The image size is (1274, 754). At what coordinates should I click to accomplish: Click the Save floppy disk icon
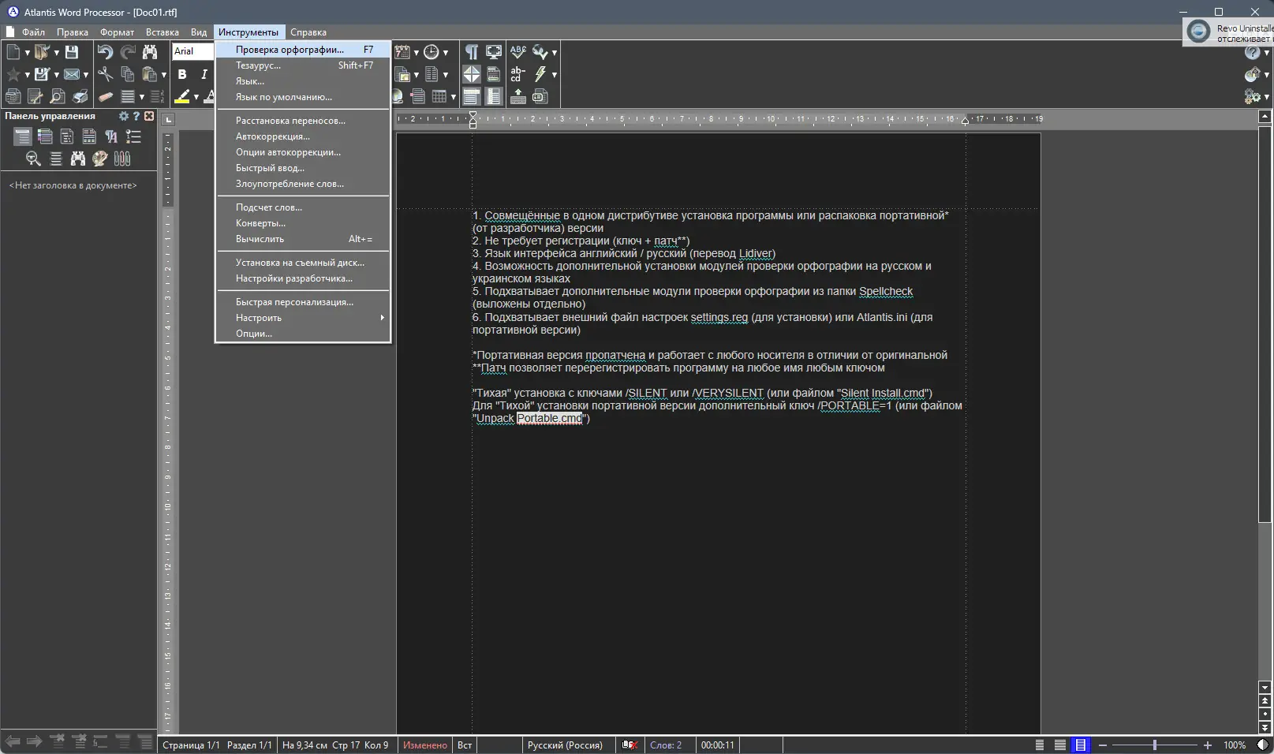pos(72,52)
